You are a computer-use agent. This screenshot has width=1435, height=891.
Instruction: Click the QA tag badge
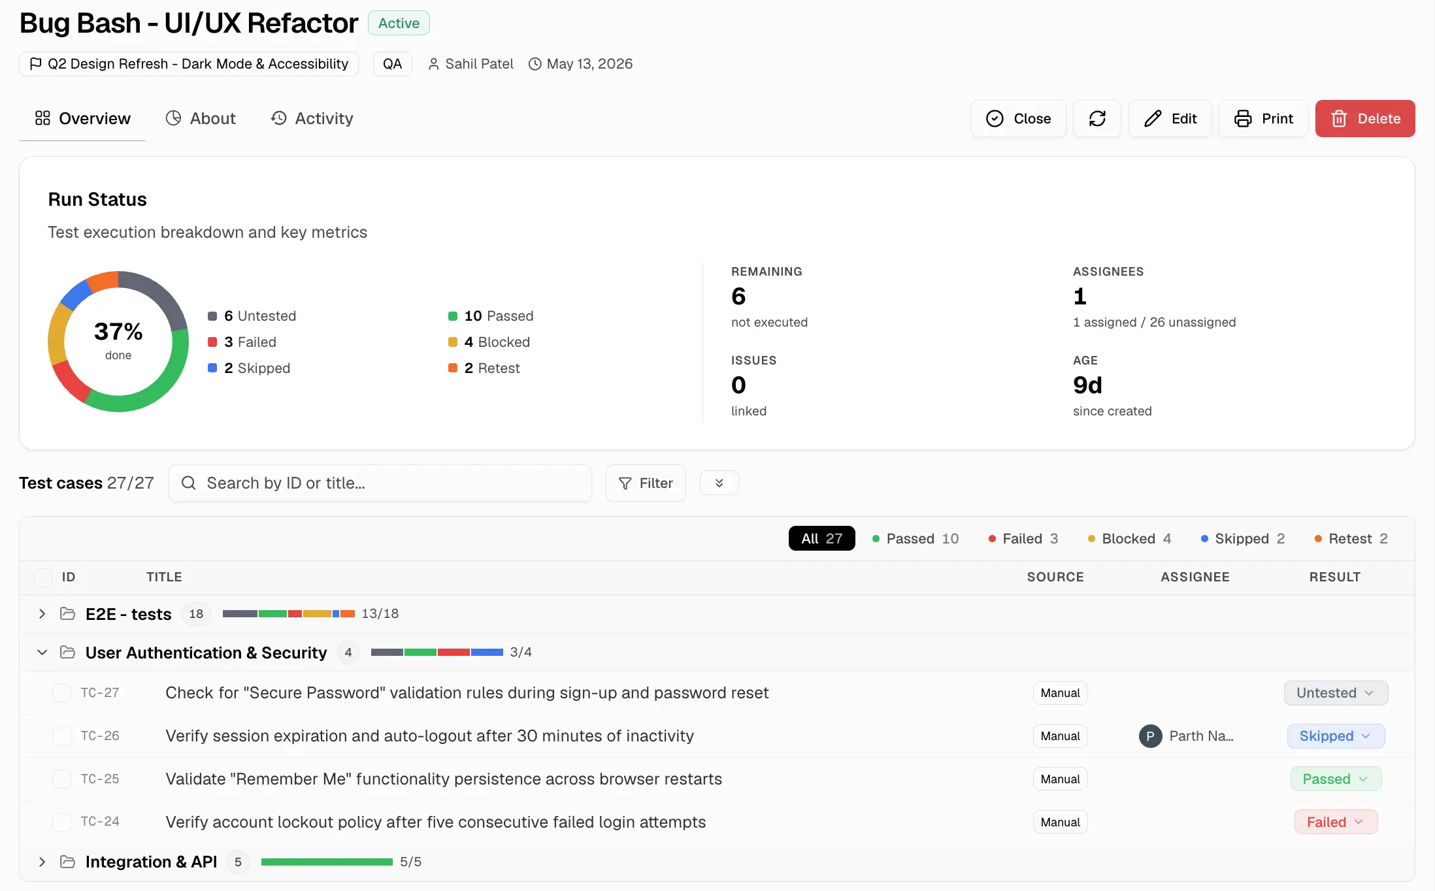point(392,64)
